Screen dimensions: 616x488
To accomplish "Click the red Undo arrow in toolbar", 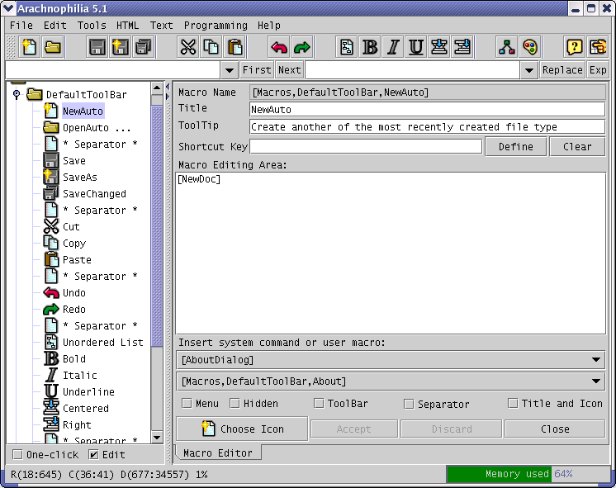I will [279, 47].
